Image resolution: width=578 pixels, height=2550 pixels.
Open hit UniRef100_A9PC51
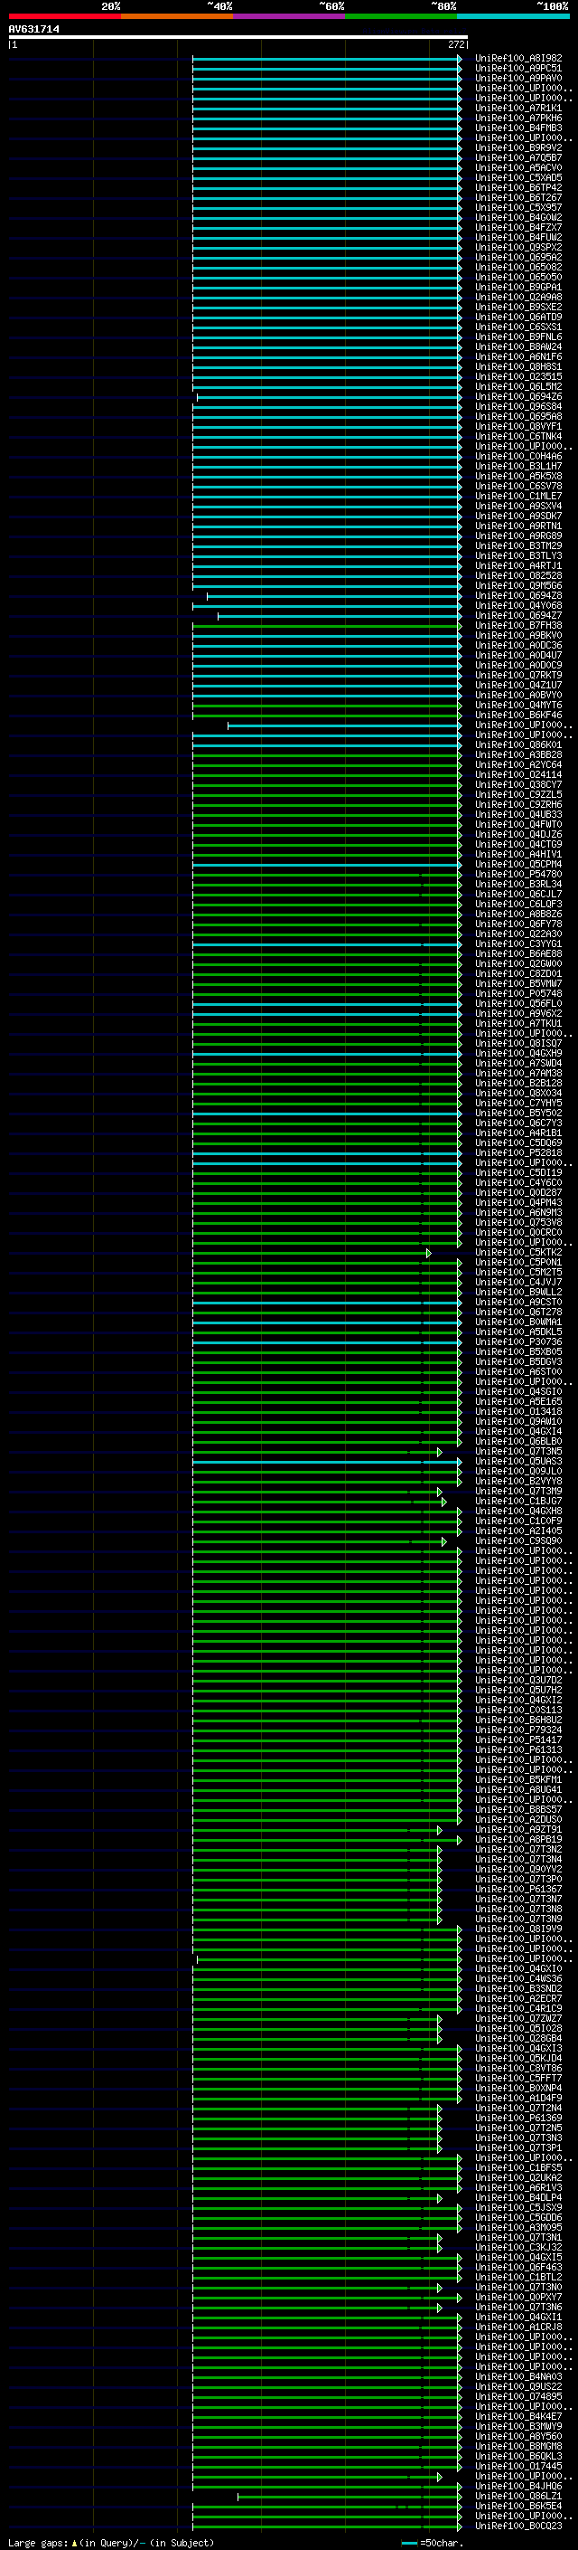click(x=518, y=69)
